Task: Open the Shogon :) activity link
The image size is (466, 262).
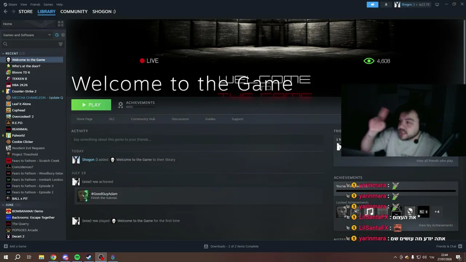Action: (90, 160)
